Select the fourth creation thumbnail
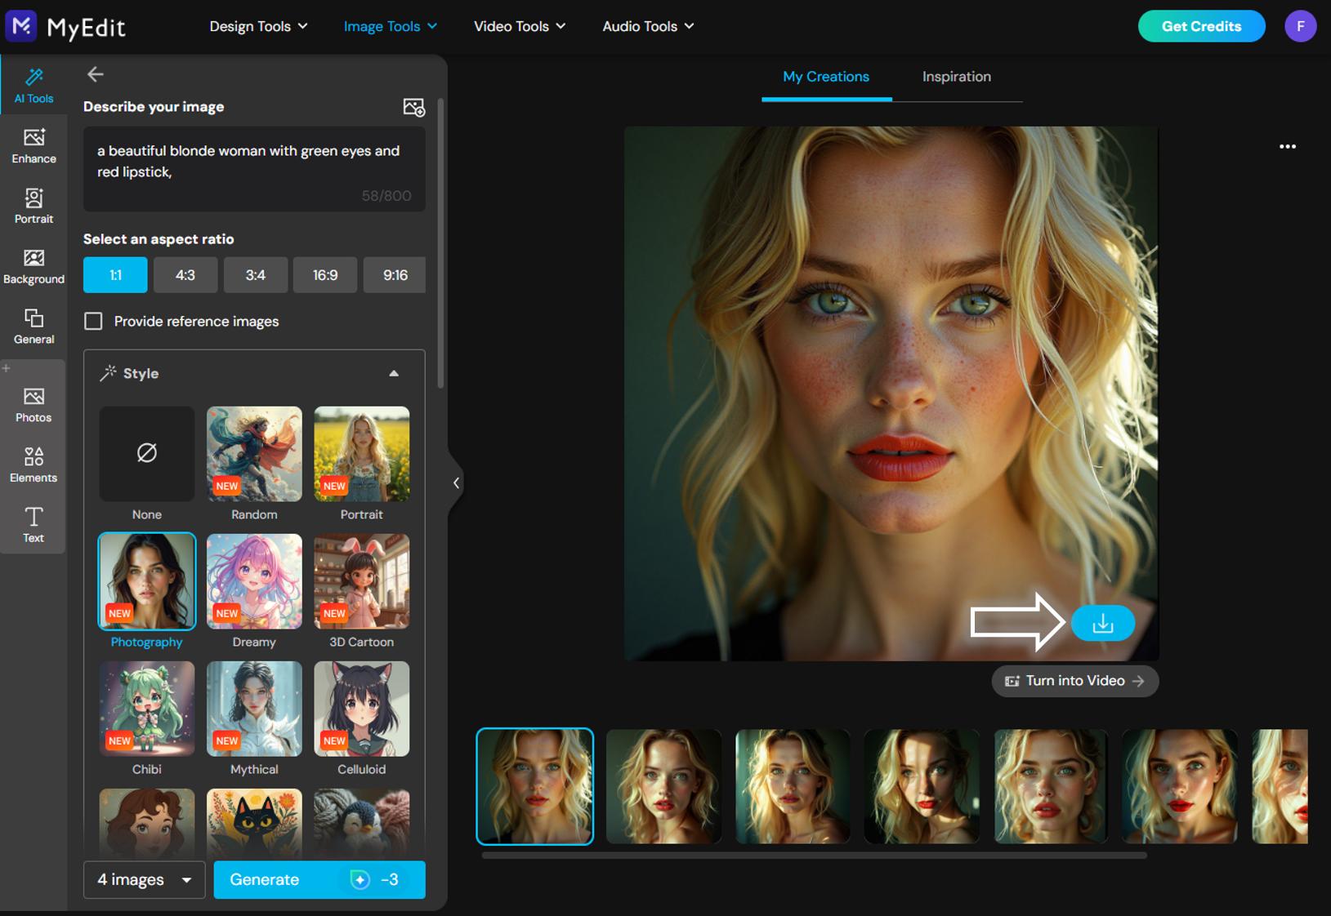The width and height of the screenshot is (1331, 916). (x=922, y=786)
